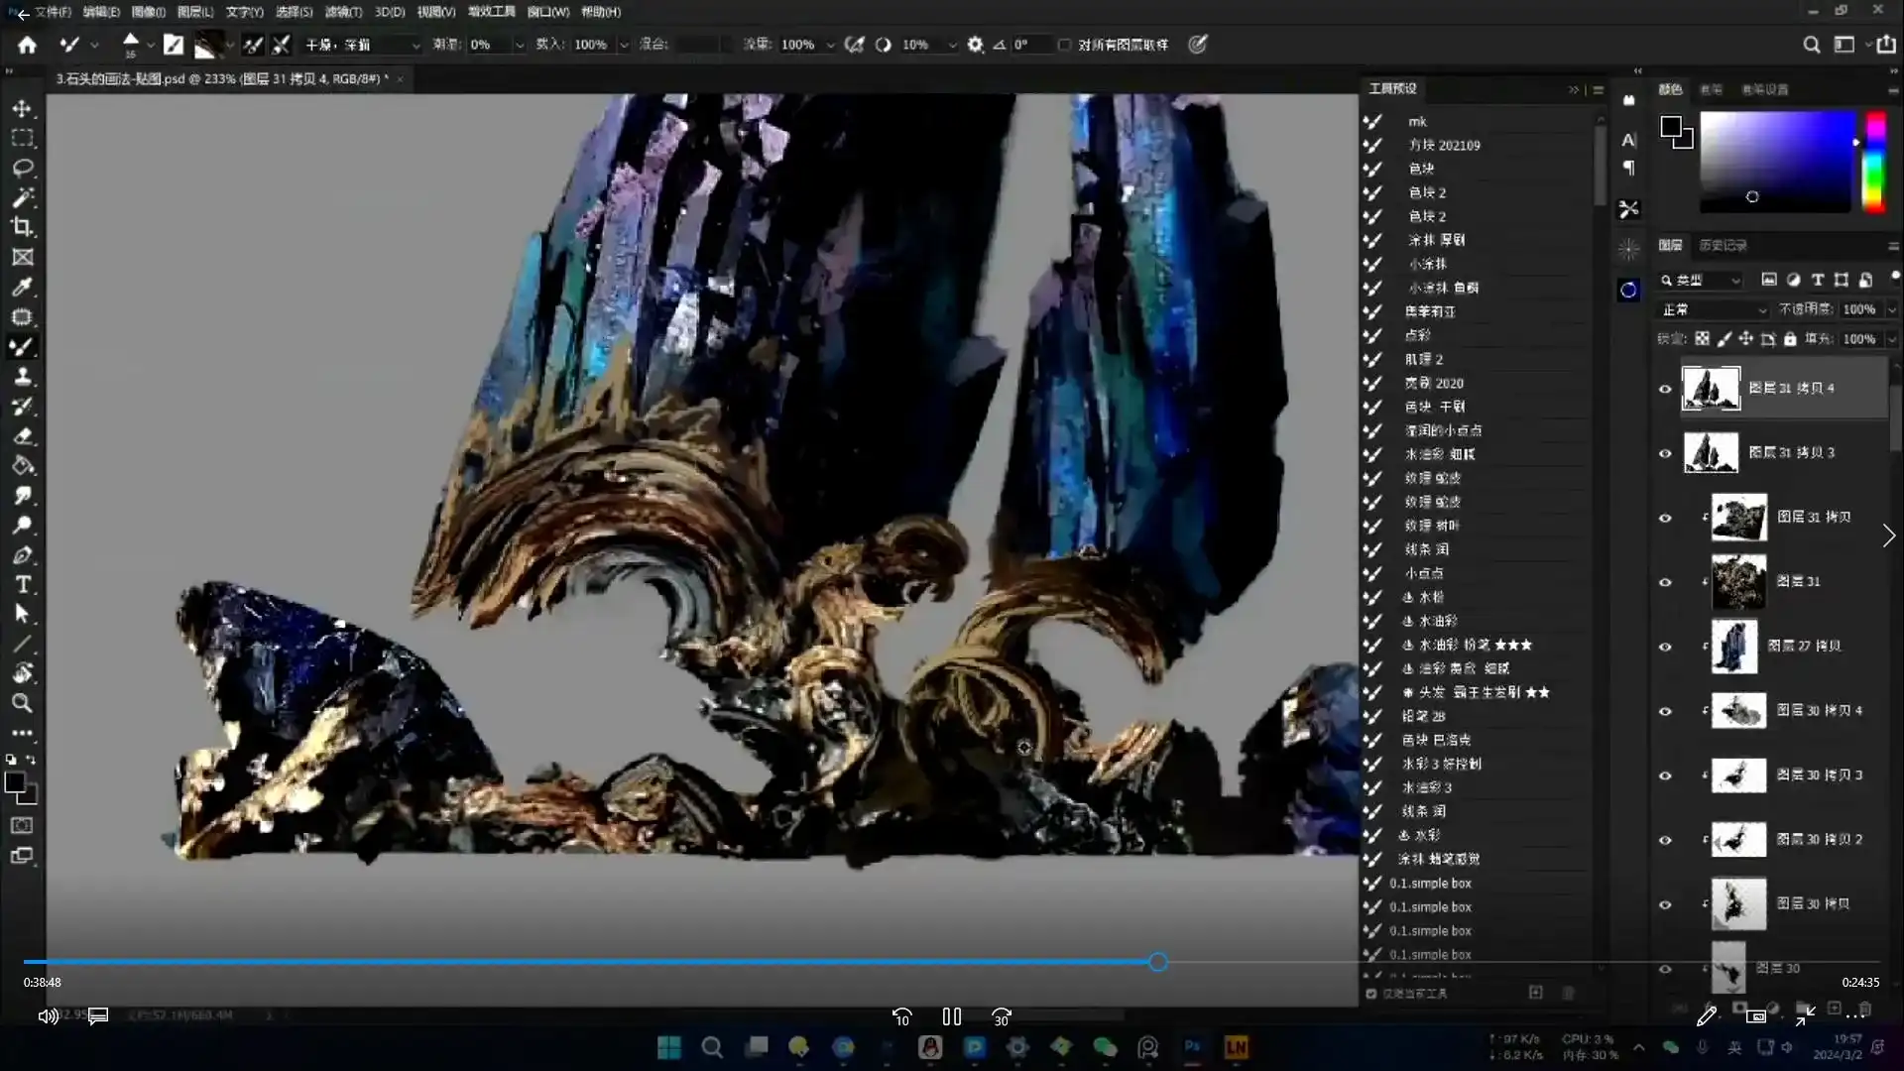Select the Move tool
This screenshot has height=1071, width=1904.
(22, 109)
